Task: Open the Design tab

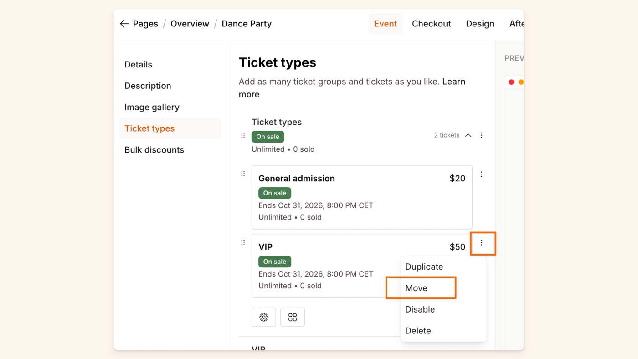Action: 480,24
